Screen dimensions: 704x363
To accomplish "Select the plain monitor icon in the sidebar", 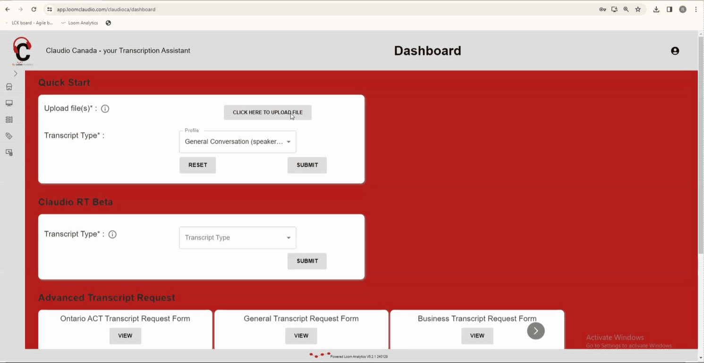I will tap(9, 103).
